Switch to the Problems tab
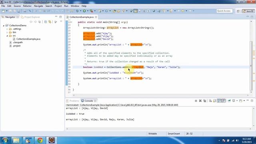 pyautogui.click(x=72, y=101)
